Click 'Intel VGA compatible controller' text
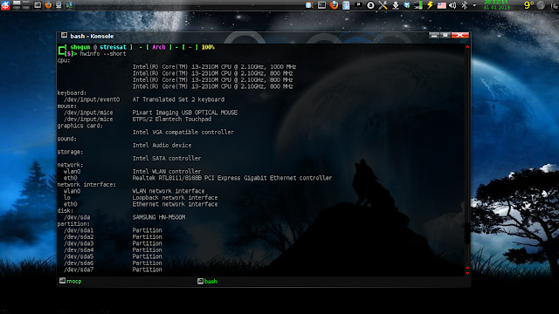559x314 pixels. tap(183, 132)
